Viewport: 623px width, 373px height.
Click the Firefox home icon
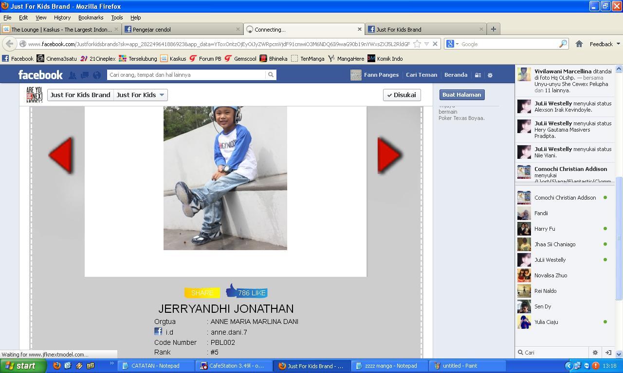click(579, 44)
